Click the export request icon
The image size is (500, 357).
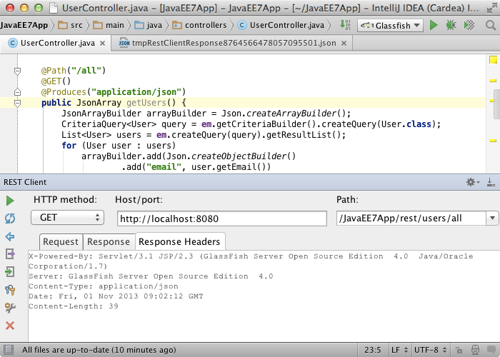10,254
